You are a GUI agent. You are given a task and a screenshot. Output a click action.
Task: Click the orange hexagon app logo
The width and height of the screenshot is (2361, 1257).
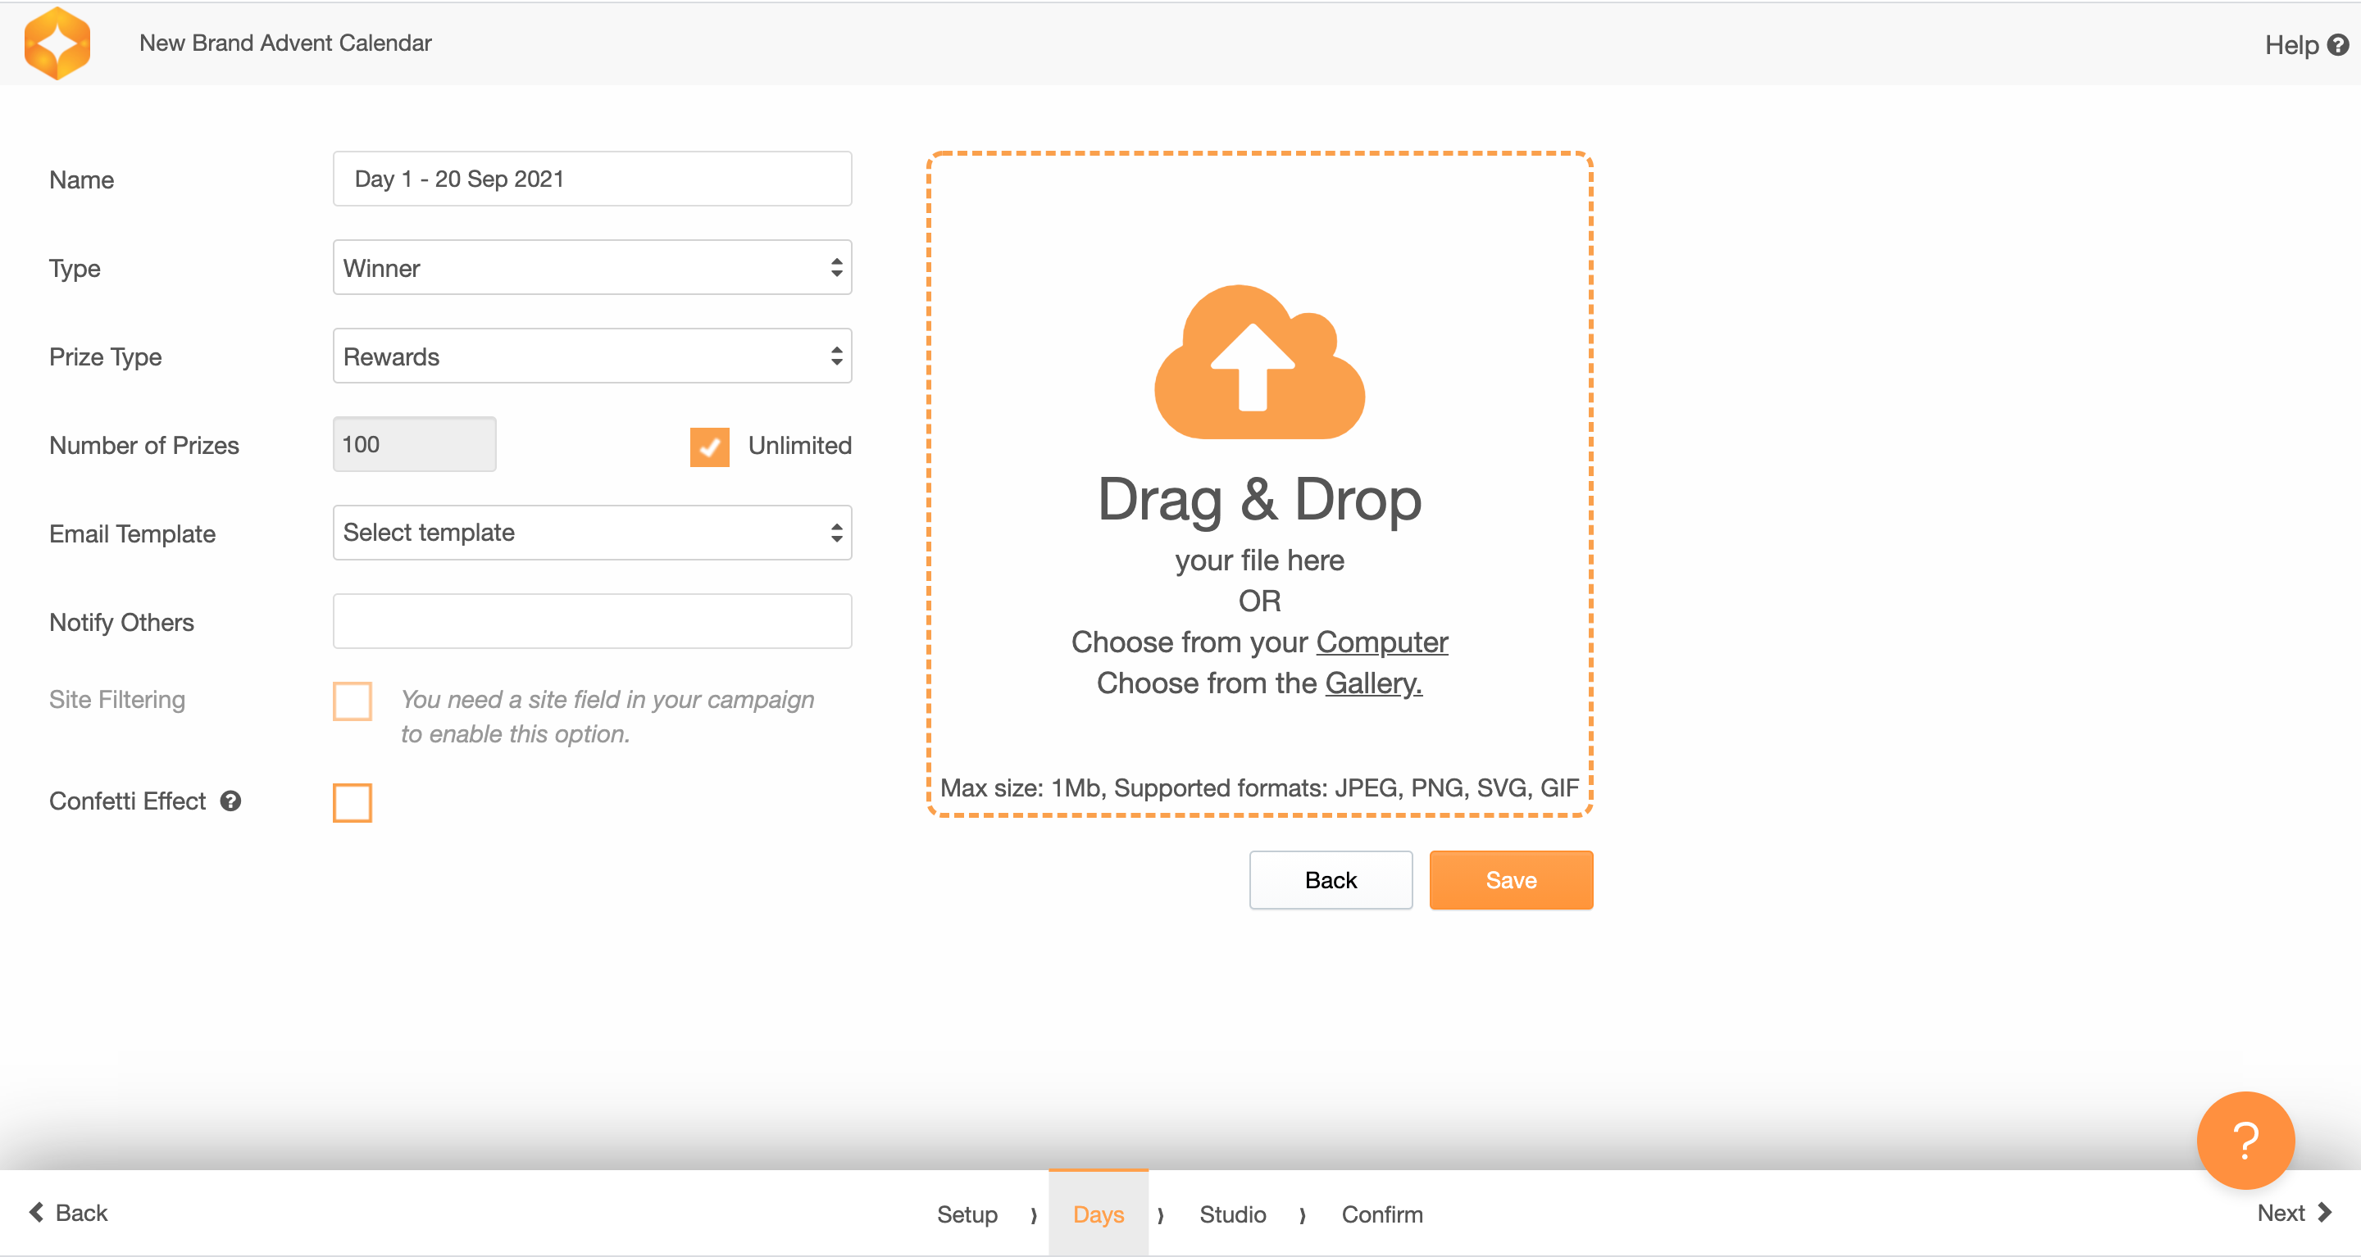pos(57,43)
